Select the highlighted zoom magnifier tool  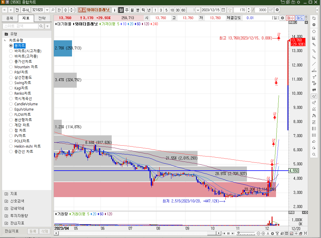coord(314,96)
